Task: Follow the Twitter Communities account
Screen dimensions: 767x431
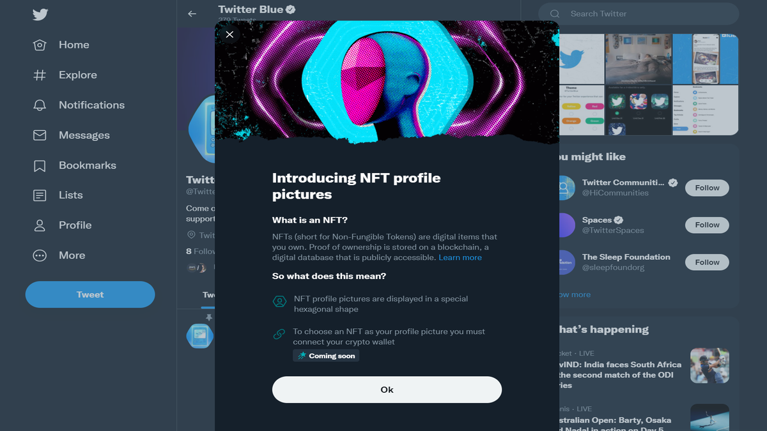Action: (706, 188)
